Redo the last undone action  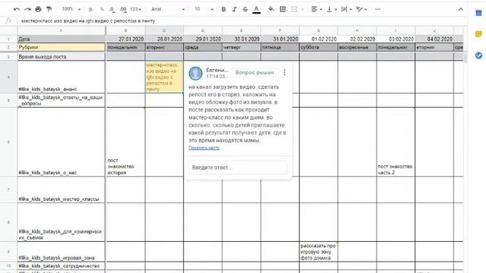(27, 9)
